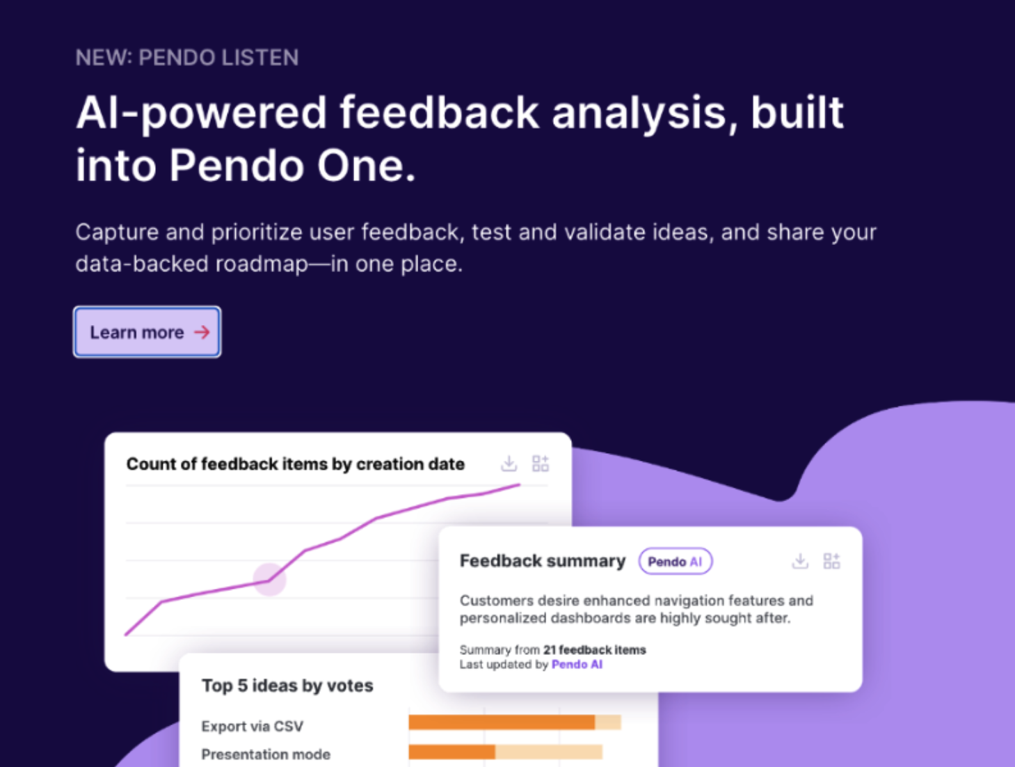Add feedback count chart to dashboard icon

click(541, 464)
